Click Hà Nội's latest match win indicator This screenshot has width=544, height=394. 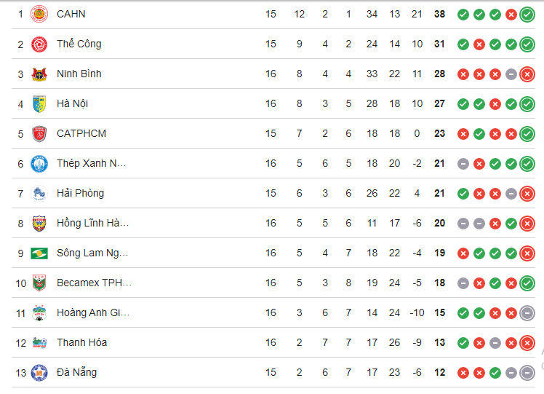(527, 103)
